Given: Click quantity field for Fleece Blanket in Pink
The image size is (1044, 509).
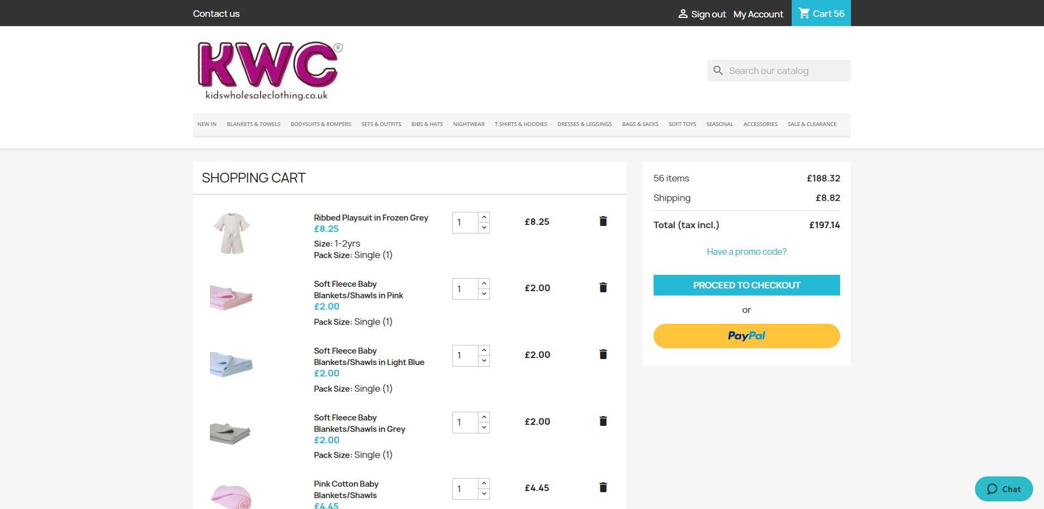Looking at the screenshot, I should [465, 289].
